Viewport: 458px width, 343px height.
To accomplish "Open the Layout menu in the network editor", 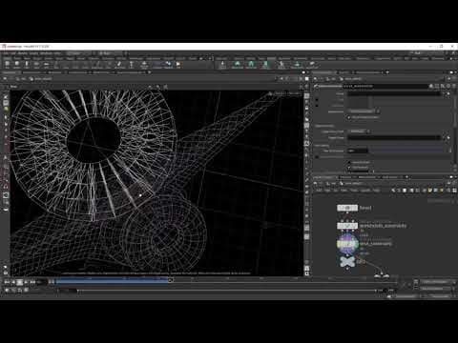I will [365, 191].
